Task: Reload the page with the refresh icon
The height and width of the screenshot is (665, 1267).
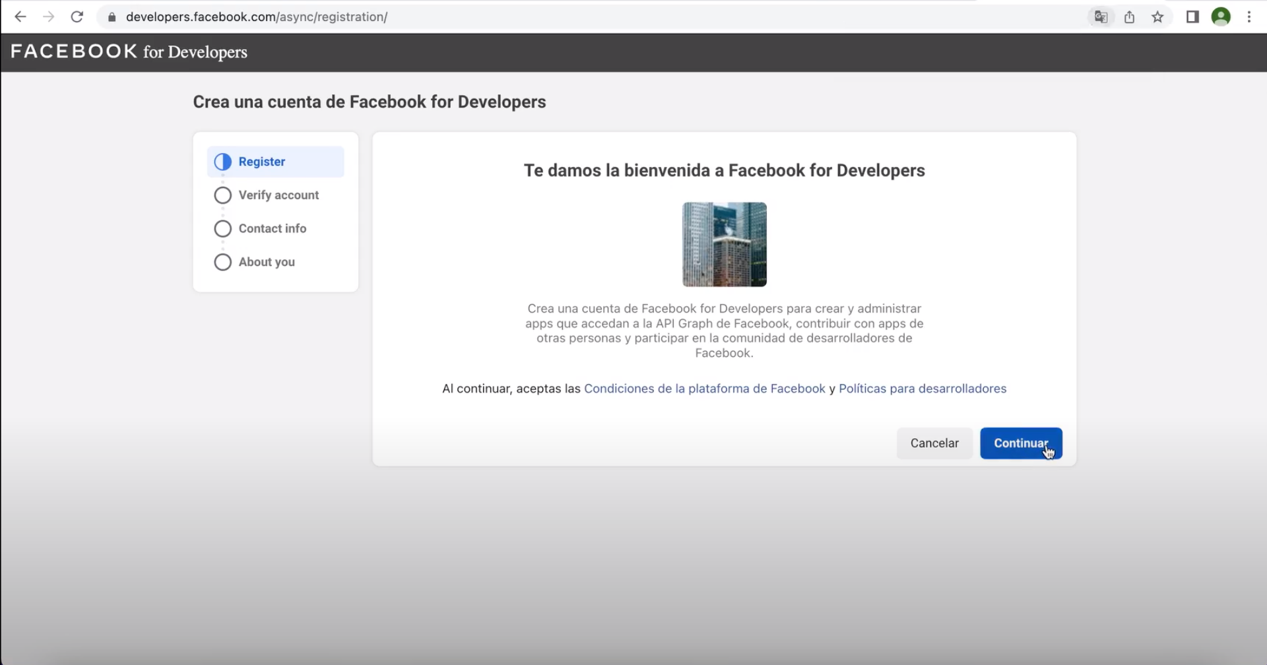Action: (77, 17)
